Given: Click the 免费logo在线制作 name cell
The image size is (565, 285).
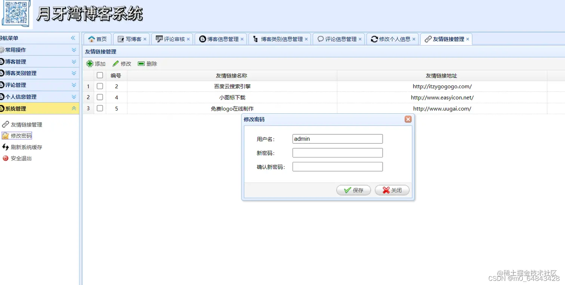Looking at the screenshot, I should (x=232, y=108).
